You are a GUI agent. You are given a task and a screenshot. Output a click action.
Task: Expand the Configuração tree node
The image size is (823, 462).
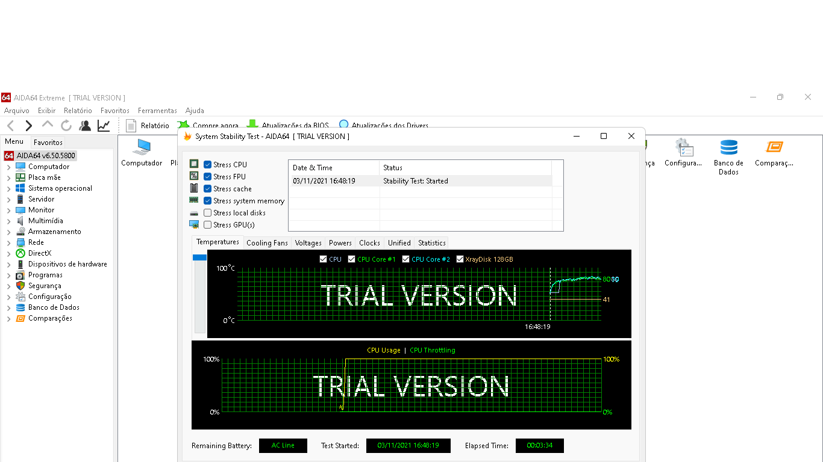point(8,297)
